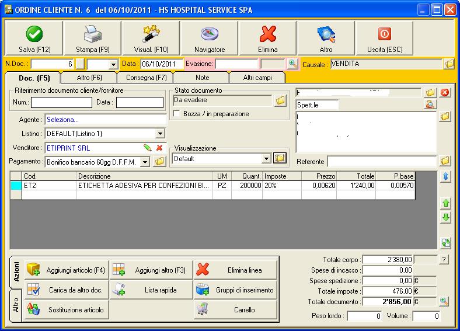Click the document Data field 06/10/2011
Screen dimensions: 460x331
coord(161,64)
